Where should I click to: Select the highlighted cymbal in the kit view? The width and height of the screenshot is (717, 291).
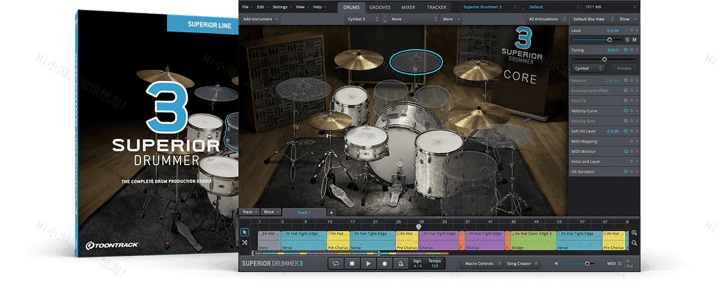(x=416, y=61)
